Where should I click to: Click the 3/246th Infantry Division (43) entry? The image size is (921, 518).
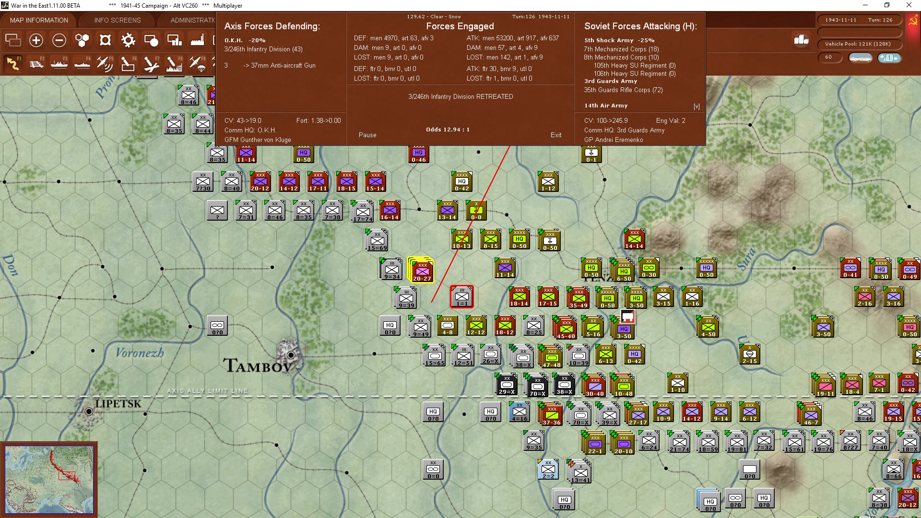tap(263, 49)
